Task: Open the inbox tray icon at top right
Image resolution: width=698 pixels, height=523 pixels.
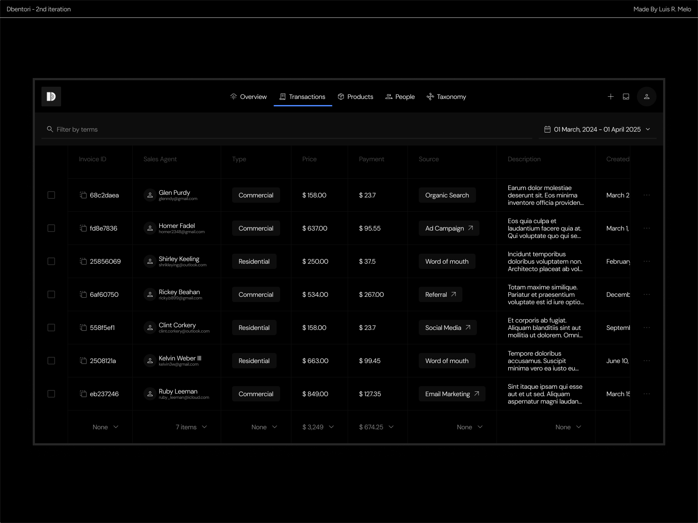Action: [x=626, y=96]
